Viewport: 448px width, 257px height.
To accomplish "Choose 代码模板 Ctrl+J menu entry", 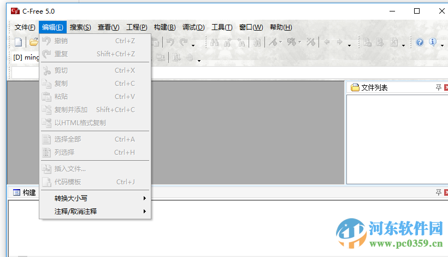I will [95, 182].
